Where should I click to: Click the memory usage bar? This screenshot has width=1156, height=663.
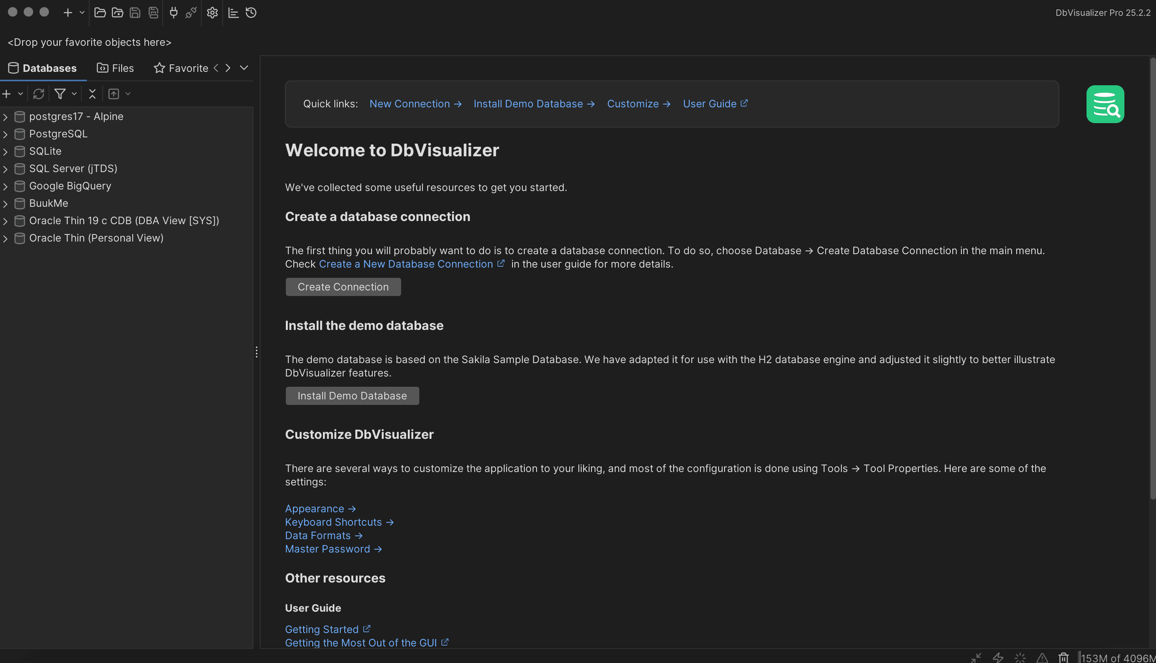(1118, 658)
